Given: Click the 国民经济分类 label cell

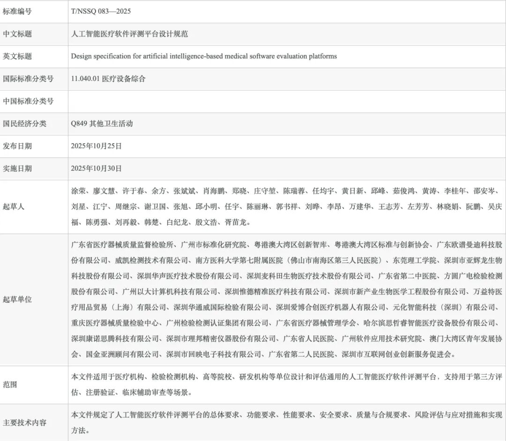Looking at the screenshot, I should tap(24, 124).
